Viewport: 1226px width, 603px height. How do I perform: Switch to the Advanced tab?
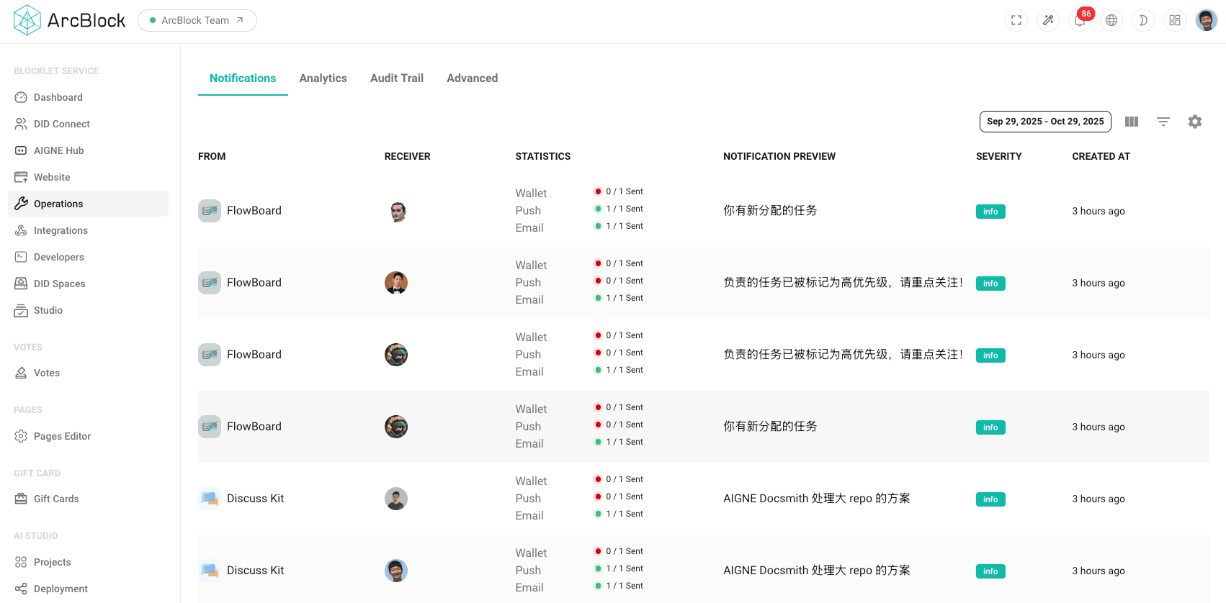tap(473, 78)
